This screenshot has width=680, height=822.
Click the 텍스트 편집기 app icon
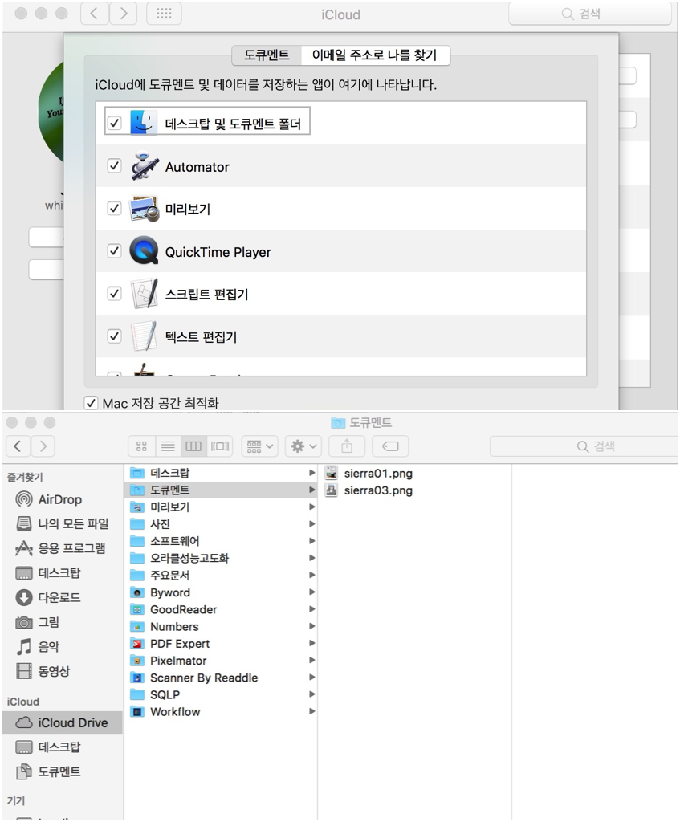(x=145, y=336)
